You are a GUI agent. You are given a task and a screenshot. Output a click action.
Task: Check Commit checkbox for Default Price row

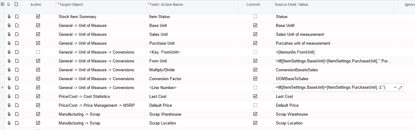pos(255,105)
